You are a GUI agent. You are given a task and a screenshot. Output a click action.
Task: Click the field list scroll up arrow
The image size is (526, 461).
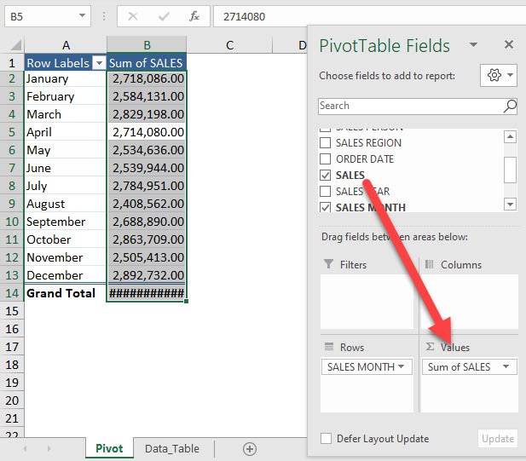click(510, 136)
